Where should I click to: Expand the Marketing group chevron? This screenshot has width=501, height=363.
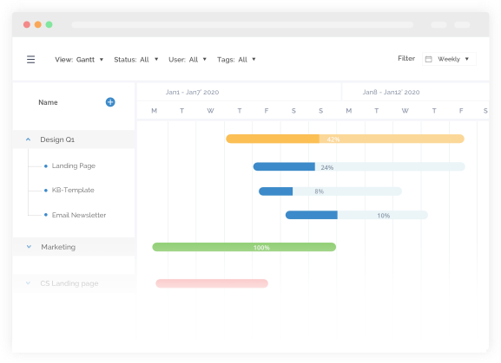point(29,247)
